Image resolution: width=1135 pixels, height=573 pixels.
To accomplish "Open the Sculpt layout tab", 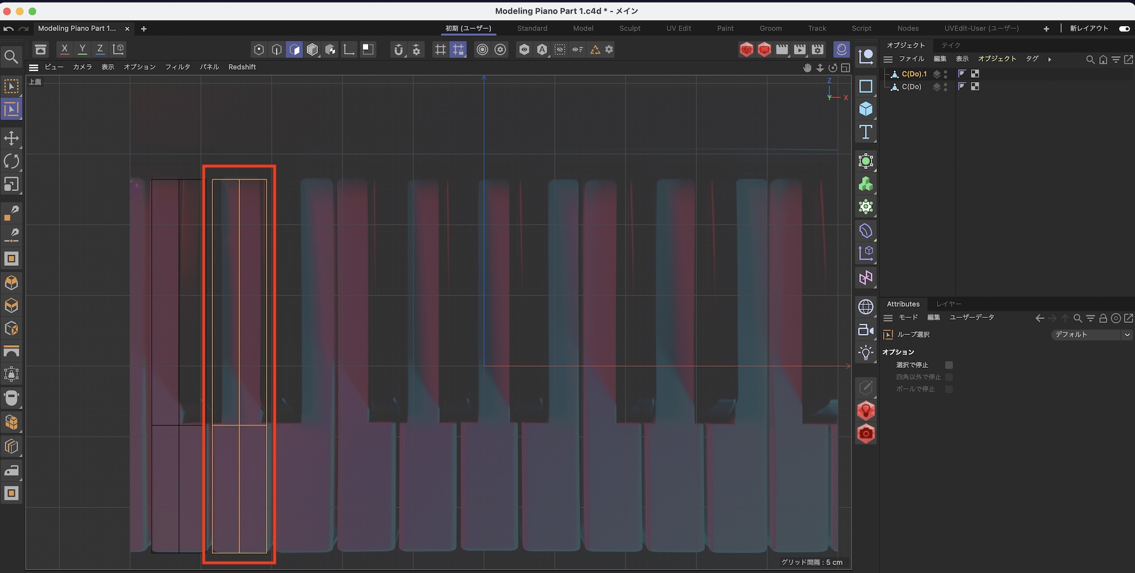I will point(629,28).
